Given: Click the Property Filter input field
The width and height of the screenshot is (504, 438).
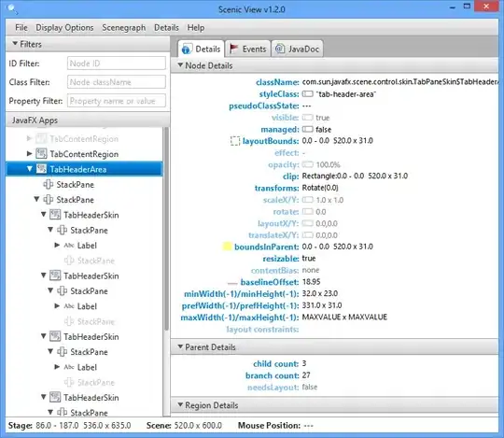Looking at the screenshot, I should pos(117,101).
